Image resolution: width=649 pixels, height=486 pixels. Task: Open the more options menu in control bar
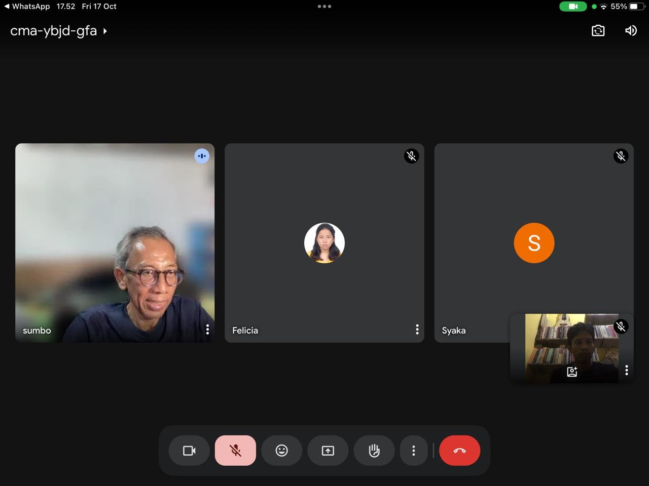pos(414,451)
